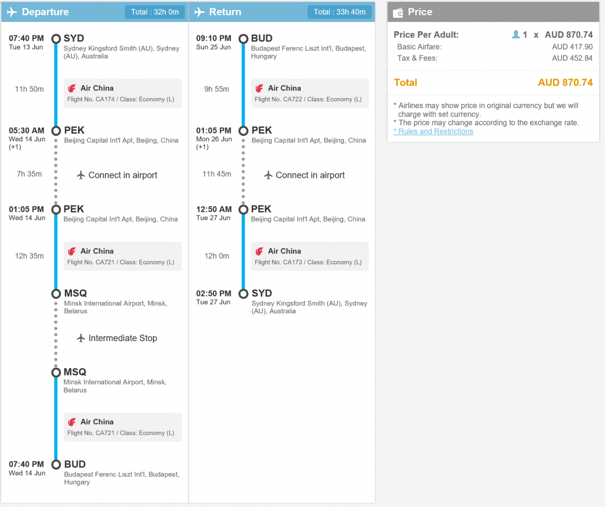The height and width of the screenshot is (507, 605).
Task: Click the Air China logo for flight CA174
Action: [71, 89]
